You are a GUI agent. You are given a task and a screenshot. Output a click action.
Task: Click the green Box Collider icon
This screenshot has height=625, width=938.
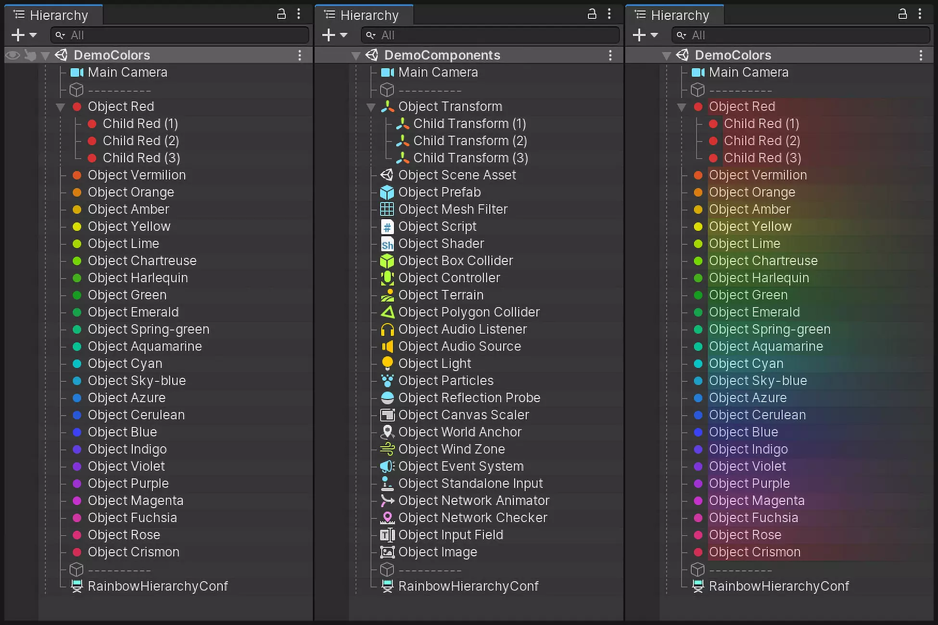point(387,261)
